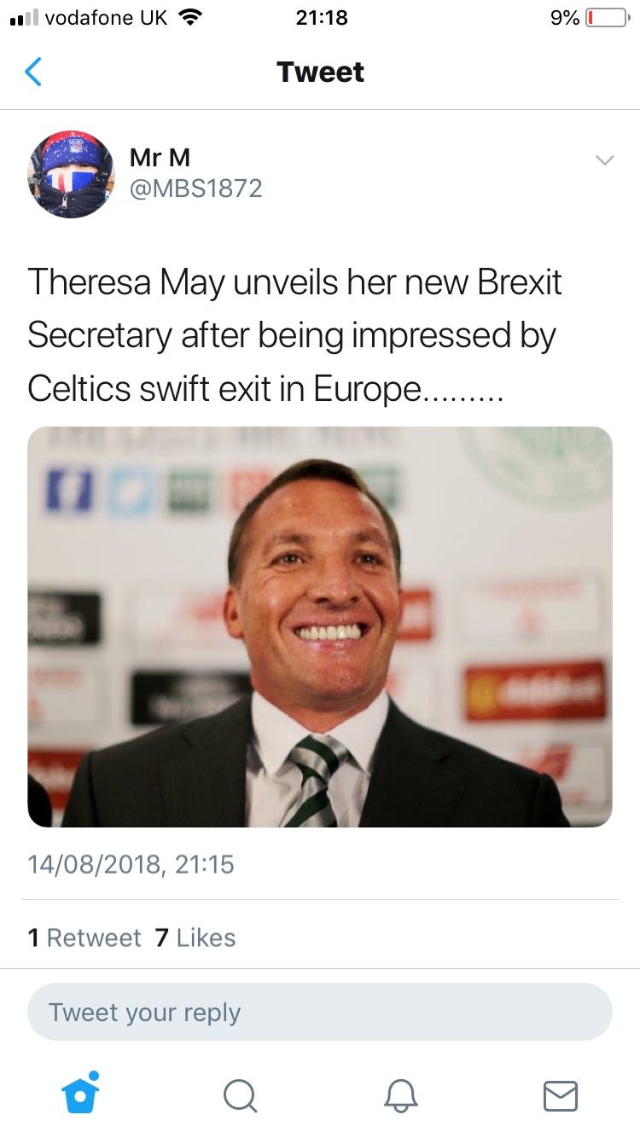Open the Messages envelope icon
The image size is (640, 1138).
click(x=561, y=1095)
